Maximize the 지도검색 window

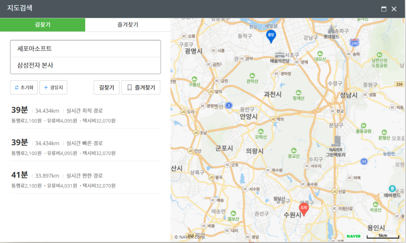[x=384, y=9]
